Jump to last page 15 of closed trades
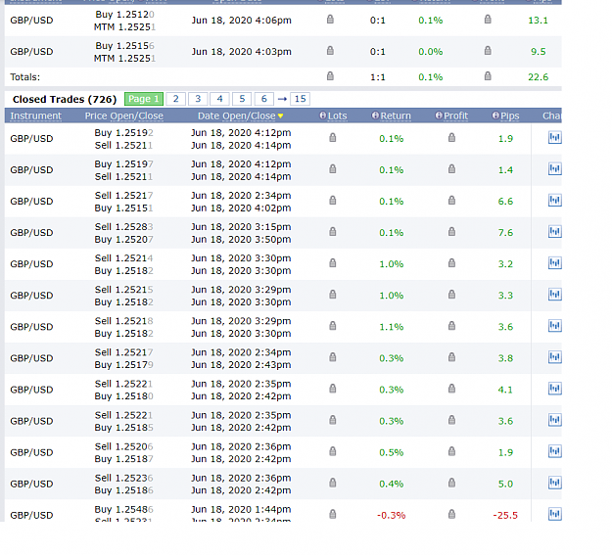This screenshot has width=612, height=555. coord(301,99)
